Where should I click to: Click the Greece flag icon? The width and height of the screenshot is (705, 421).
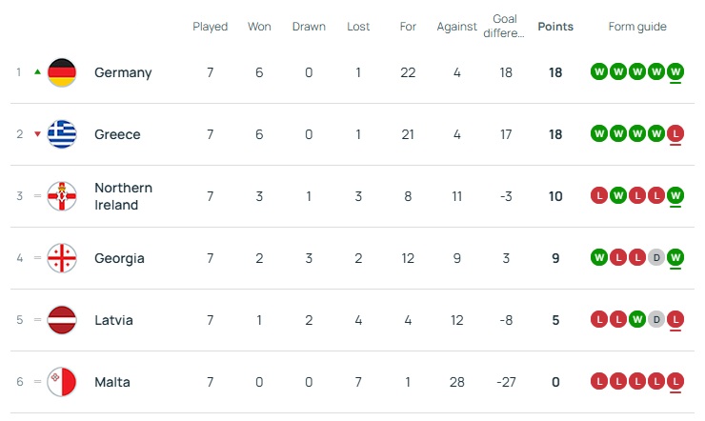point(62,134)
